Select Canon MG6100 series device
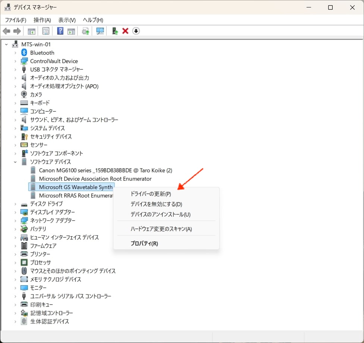This screenshot has height=343, width=364. point(105,170)
